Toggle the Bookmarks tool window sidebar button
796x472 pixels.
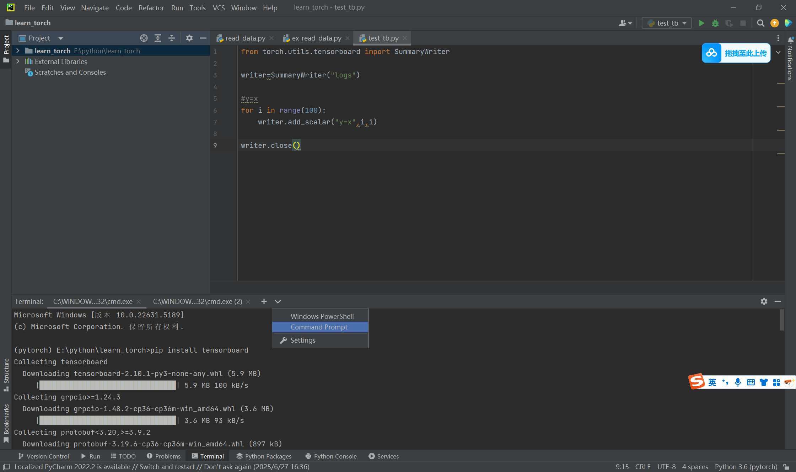(6, 419)
